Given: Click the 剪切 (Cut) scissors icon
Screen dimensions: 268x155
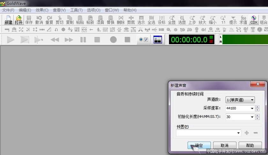Looking at the screenshot, I should [59, 20].
